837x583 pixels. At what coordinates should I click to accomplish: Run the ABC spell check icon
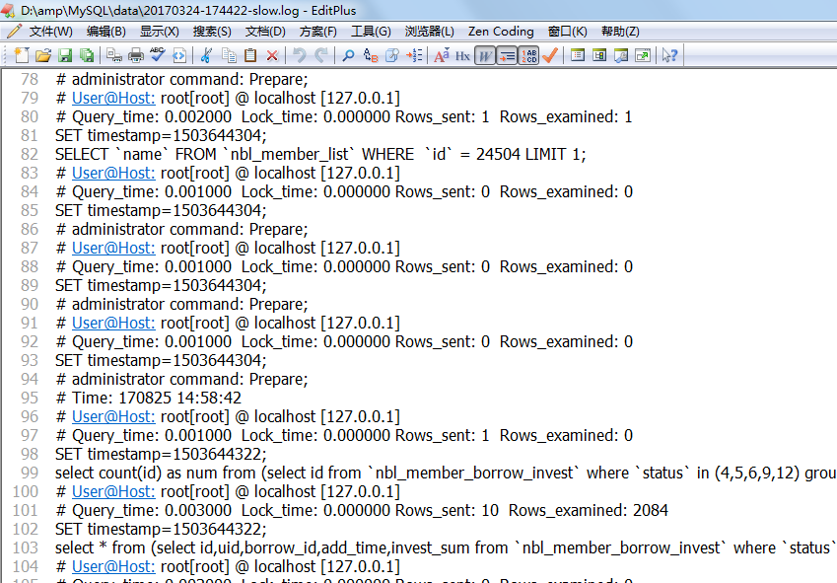(x=158, y=55)
